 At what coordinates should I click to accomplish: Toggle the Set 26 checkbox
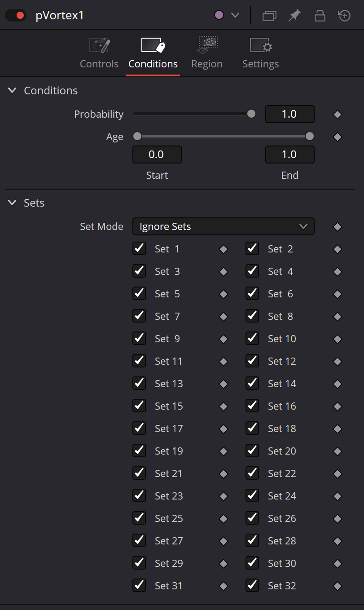[x=252, y=518]
